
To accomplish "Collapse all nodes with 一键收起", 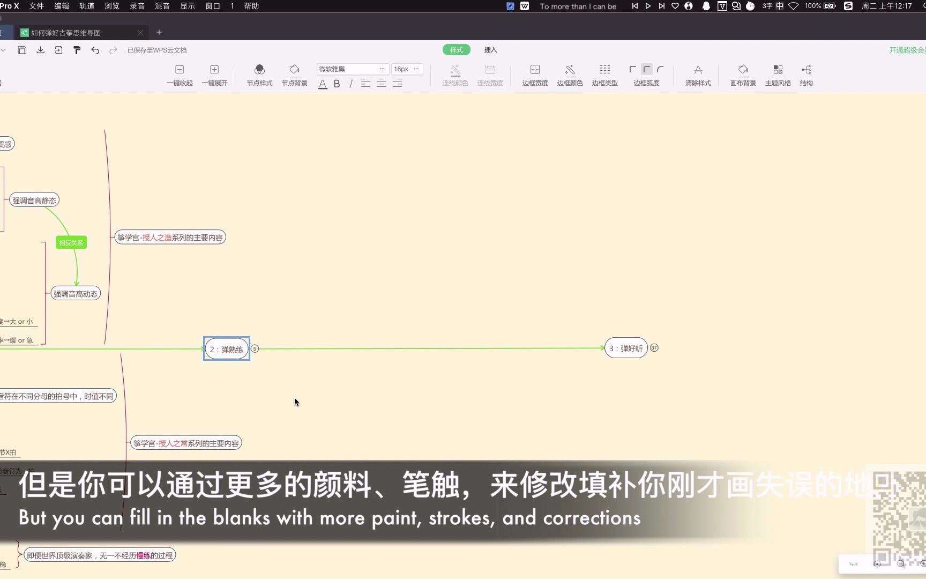I will click(180, 75).
